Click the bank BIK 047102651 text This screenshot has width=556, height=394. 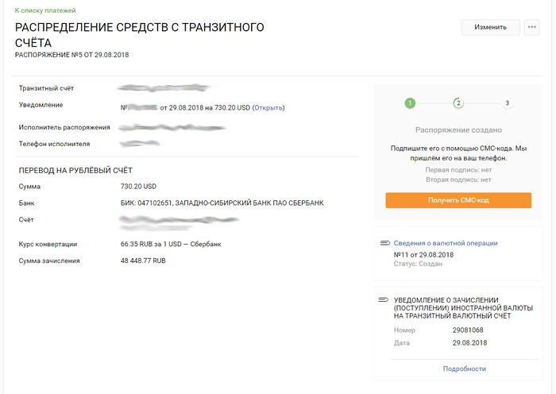[x=222, y=203]
